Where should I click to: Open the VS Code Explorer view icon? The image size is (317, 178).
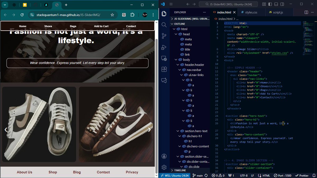coord(164,14)
